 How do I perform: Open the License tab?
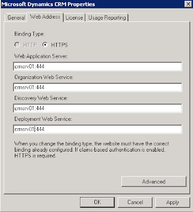pyautogui.click(x=74, y=17)
